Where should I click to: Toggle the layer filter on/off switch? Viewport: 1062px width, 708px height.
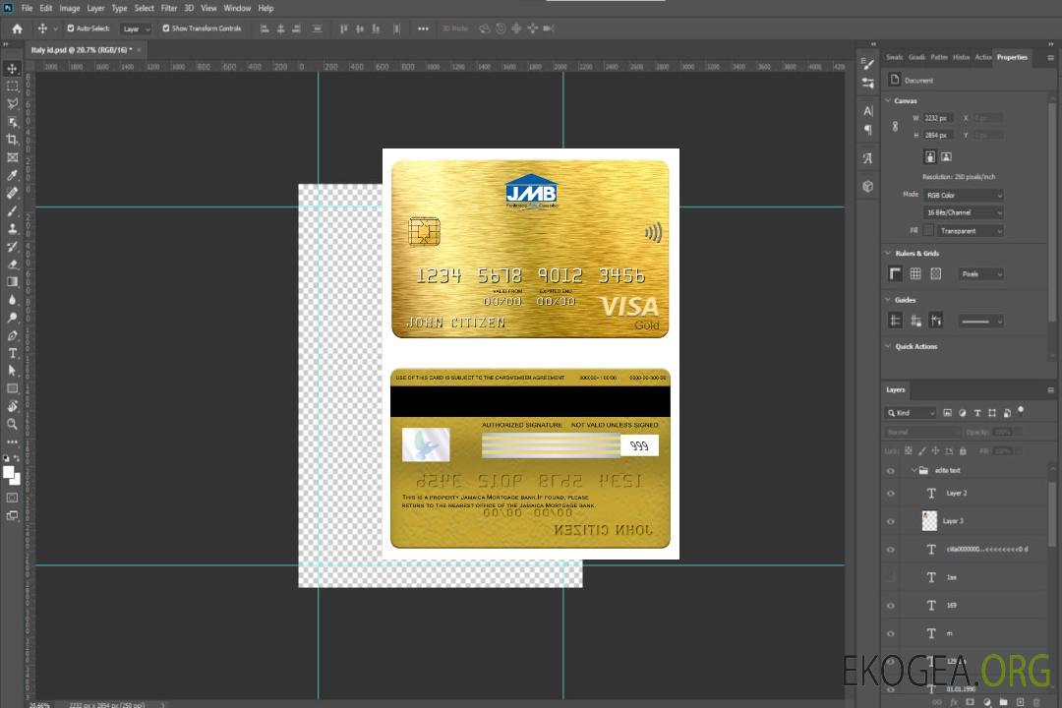click(1021, 411)
